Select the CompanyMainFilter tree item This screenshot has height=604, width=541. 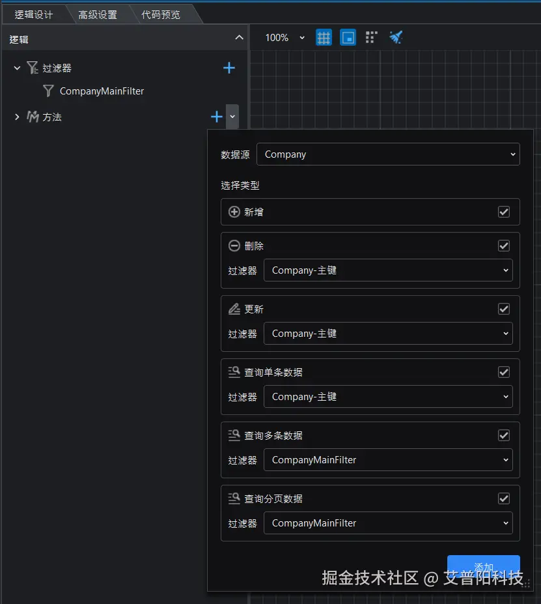tap(101, 91)
